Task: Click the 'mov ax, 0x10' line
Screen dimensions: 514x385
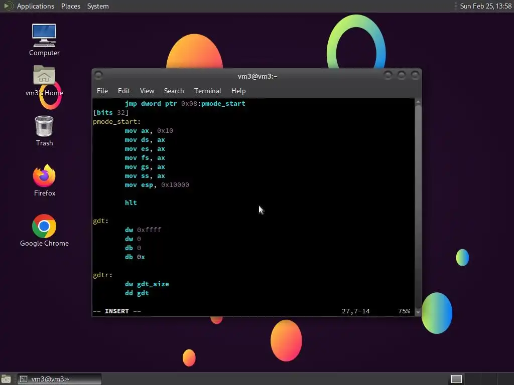Action: (149, 131)
